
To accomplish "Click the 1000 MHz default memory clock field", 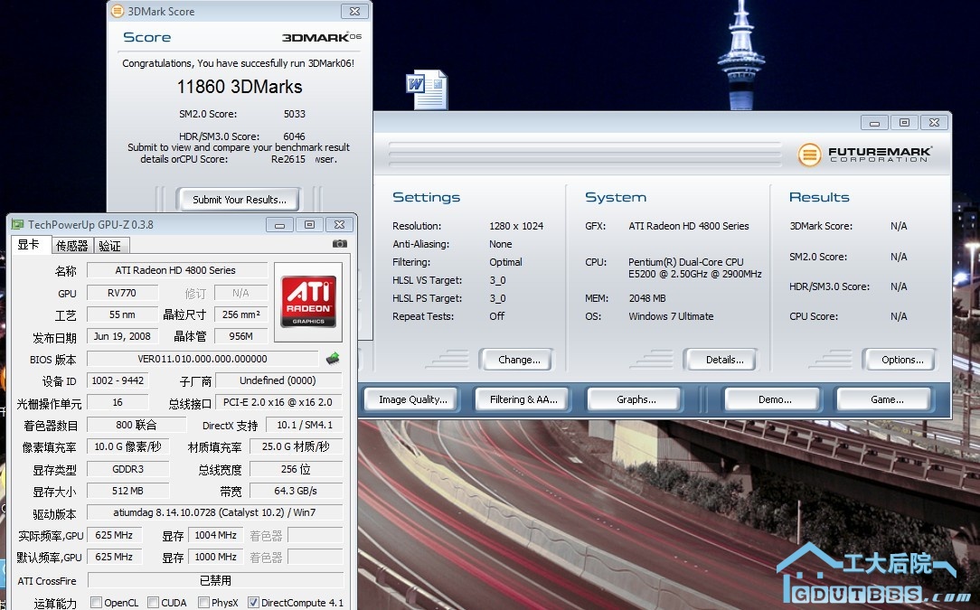I will 216,557.
